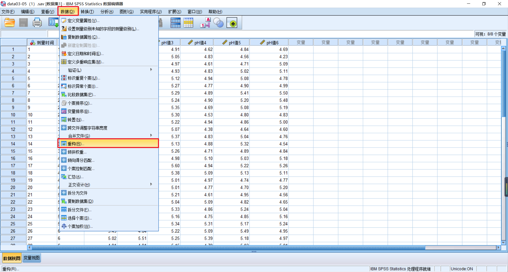Select the pH值4 column header

(197, 43)
